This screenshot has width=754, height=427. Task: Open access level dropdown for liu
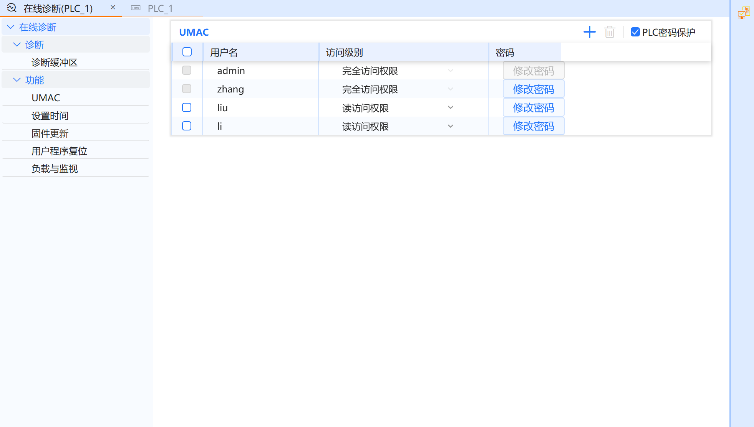pyautogui.click(x=451, y=108)
